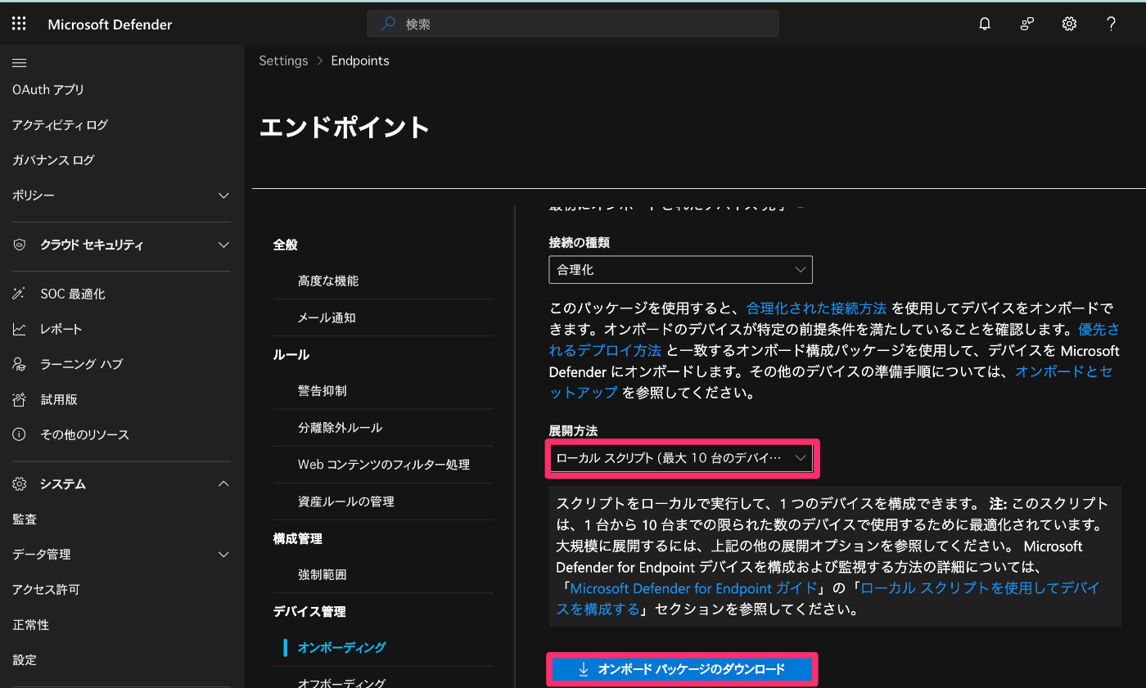Select オンボーディング settings item

click(342, 648)
